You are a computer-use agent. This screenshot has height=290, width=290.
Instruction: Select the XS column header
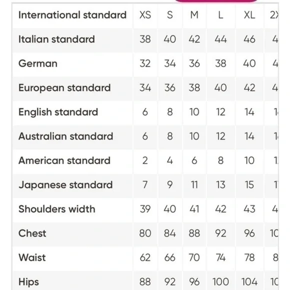click(x=145, y=15)
